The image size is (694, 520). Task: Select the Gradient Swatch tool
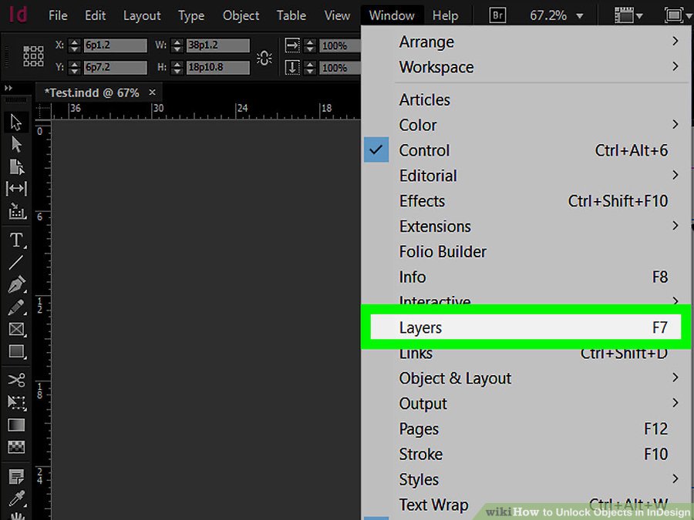click(16, 424)
